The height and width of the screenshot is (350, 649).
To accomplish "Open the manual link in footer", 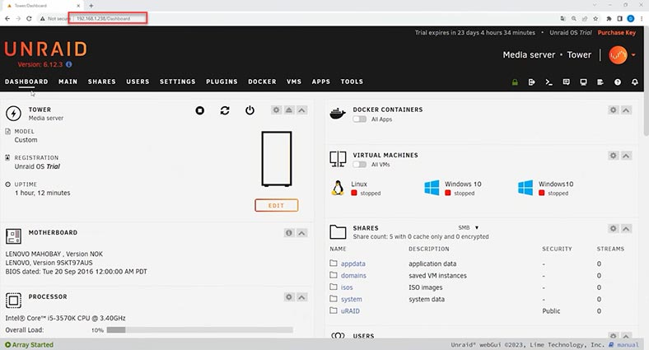I will (628, 344).
